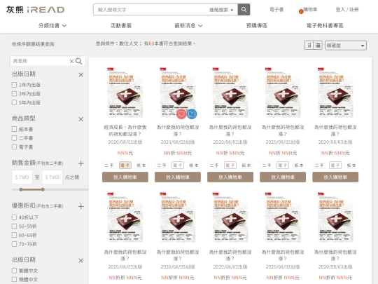
Task: Check the 電子書 product type filter
Action: pos(14,147)
